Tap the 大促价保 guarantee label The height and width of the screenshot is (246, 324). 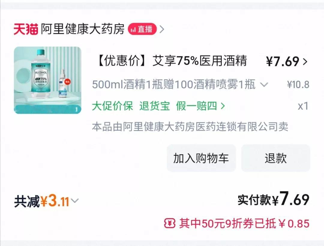click(112, 106)
